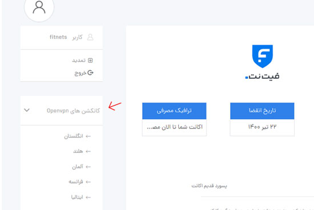Screen dimensions: 314x210
Task: Select the هلند server connection
Action: [x=78, y=151]
